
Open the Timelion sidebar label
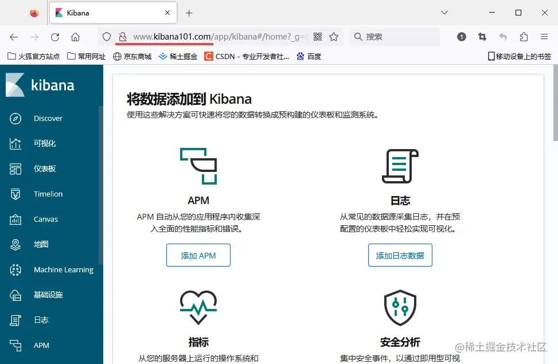(48, 194)
